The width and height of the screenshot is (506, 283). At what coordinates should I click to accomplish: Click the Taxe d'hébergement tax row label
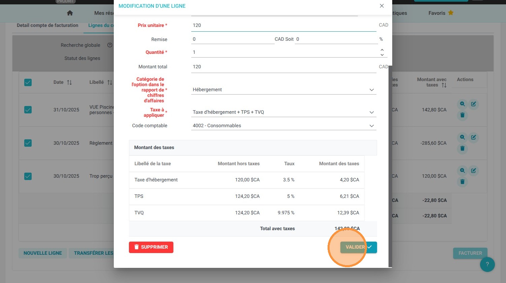pyautogui.click(x=156, y=180)
